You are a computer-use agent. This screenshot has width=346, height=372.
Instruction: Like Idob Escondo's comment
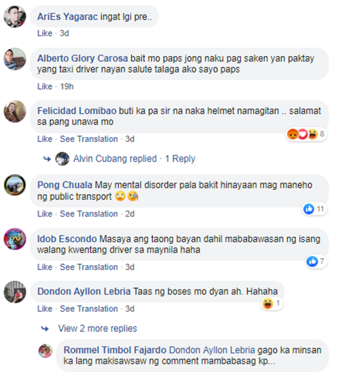(x=45, y=267)
